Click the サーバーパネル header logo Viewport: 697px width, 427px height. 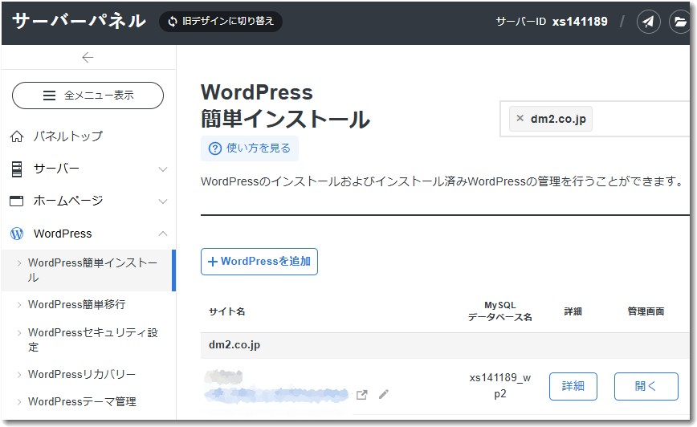pyautogui.click(x=79, y=21)
